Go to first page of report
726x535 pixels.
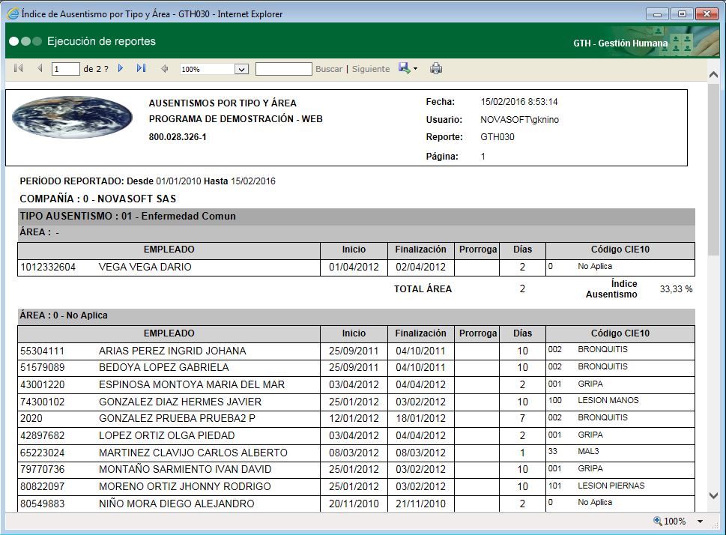[19, 68]
